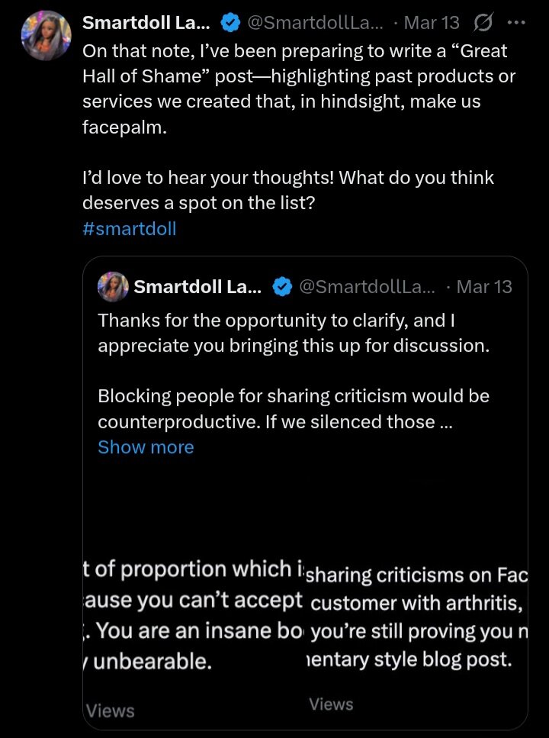Click the blue verified badge in the main tweet header
This screenshot has width=549, height=738.
(x=230, y=24)
